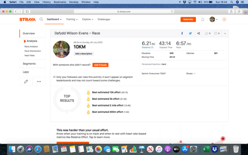Click the Subscribe button
This screenshot has height=155, width=248.
[188, 19]
